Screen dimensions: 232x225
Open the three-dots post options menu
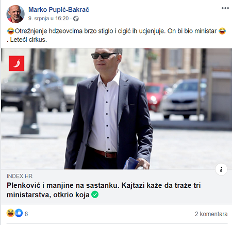(x=225, y=8)
